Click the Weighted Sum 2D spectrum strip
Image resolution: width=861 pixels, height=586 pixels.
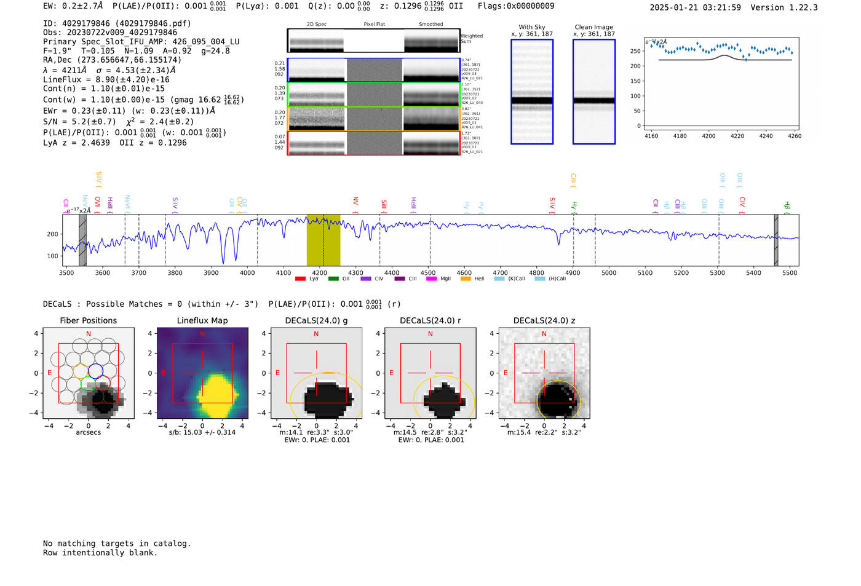point(373,41)
